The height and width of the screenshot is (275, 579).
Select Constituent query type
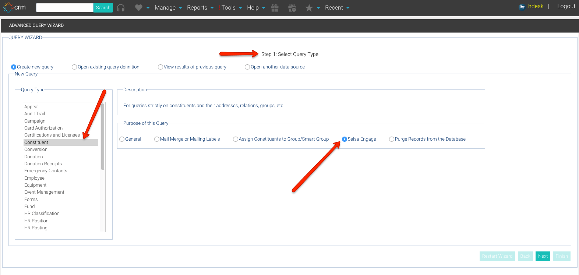(61, 142)
